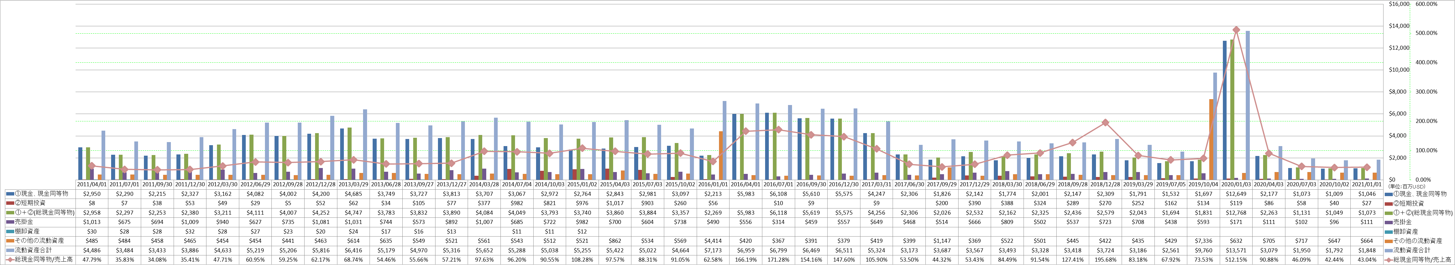The width and height of the screenshot is (1455, 265).
Task: Select the orange bar at 2016/01/01
Action: (x=721, y=156)
